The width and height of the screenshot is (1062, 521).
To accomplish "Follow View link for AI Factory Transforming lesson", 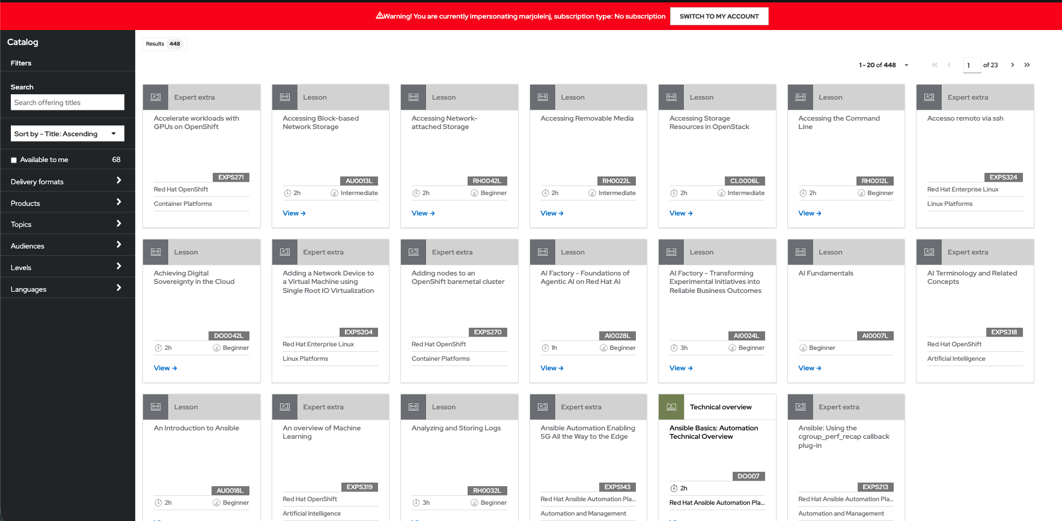I will (x=681, y=368).
